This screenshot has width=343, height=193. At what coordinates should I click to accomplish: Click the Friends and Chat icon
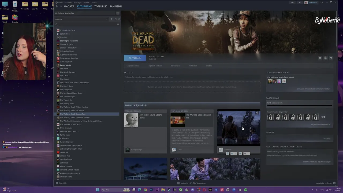click(334, 183)
